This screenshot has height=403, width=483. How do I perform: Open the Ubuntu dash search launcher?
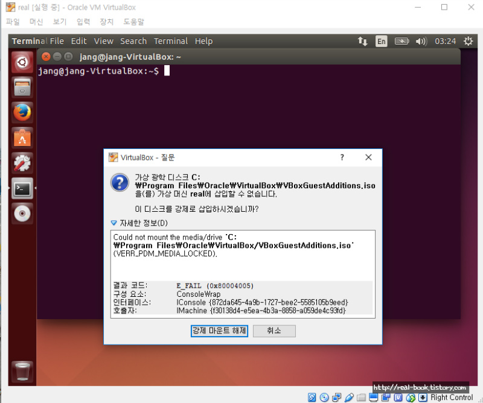tap(22, 62)
